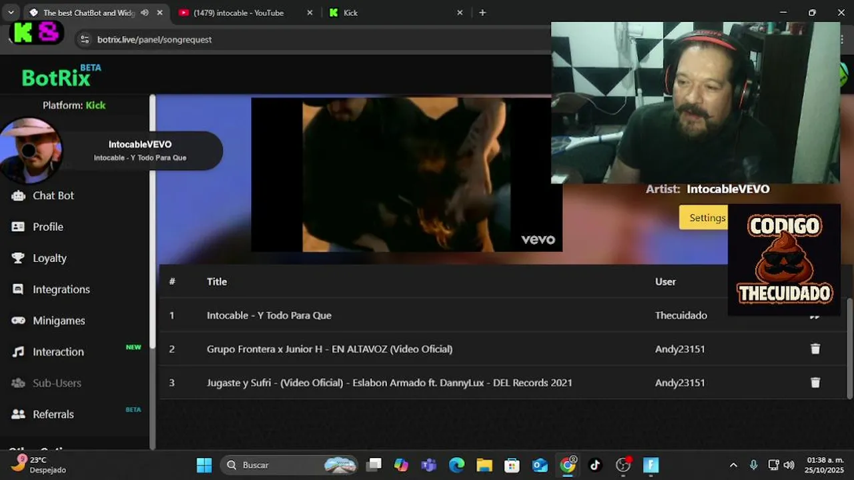854x480 pixels.
Task: Select the Grupo Frontera EN ALTAVOZ title
Action: point(330,349)
